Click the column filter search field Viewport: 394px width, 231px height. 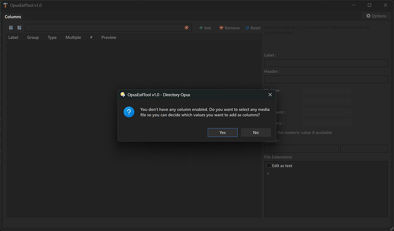coord(104,27)
